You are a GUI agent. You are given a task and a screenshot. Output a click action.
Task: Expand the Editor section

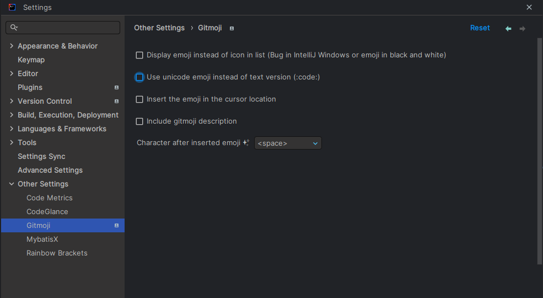12,73
